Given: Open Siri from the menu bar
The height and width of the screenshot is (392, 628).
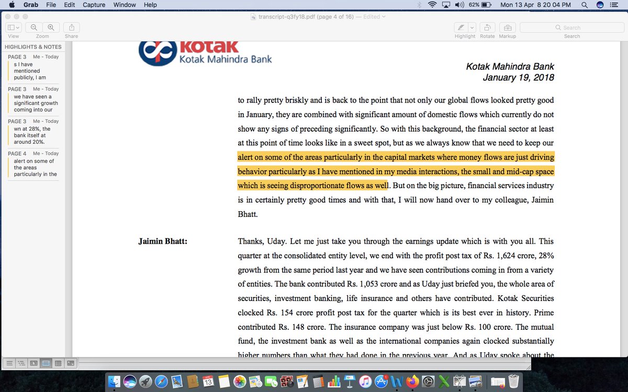Looking at the screenshot, I should (x=600, y=5).
